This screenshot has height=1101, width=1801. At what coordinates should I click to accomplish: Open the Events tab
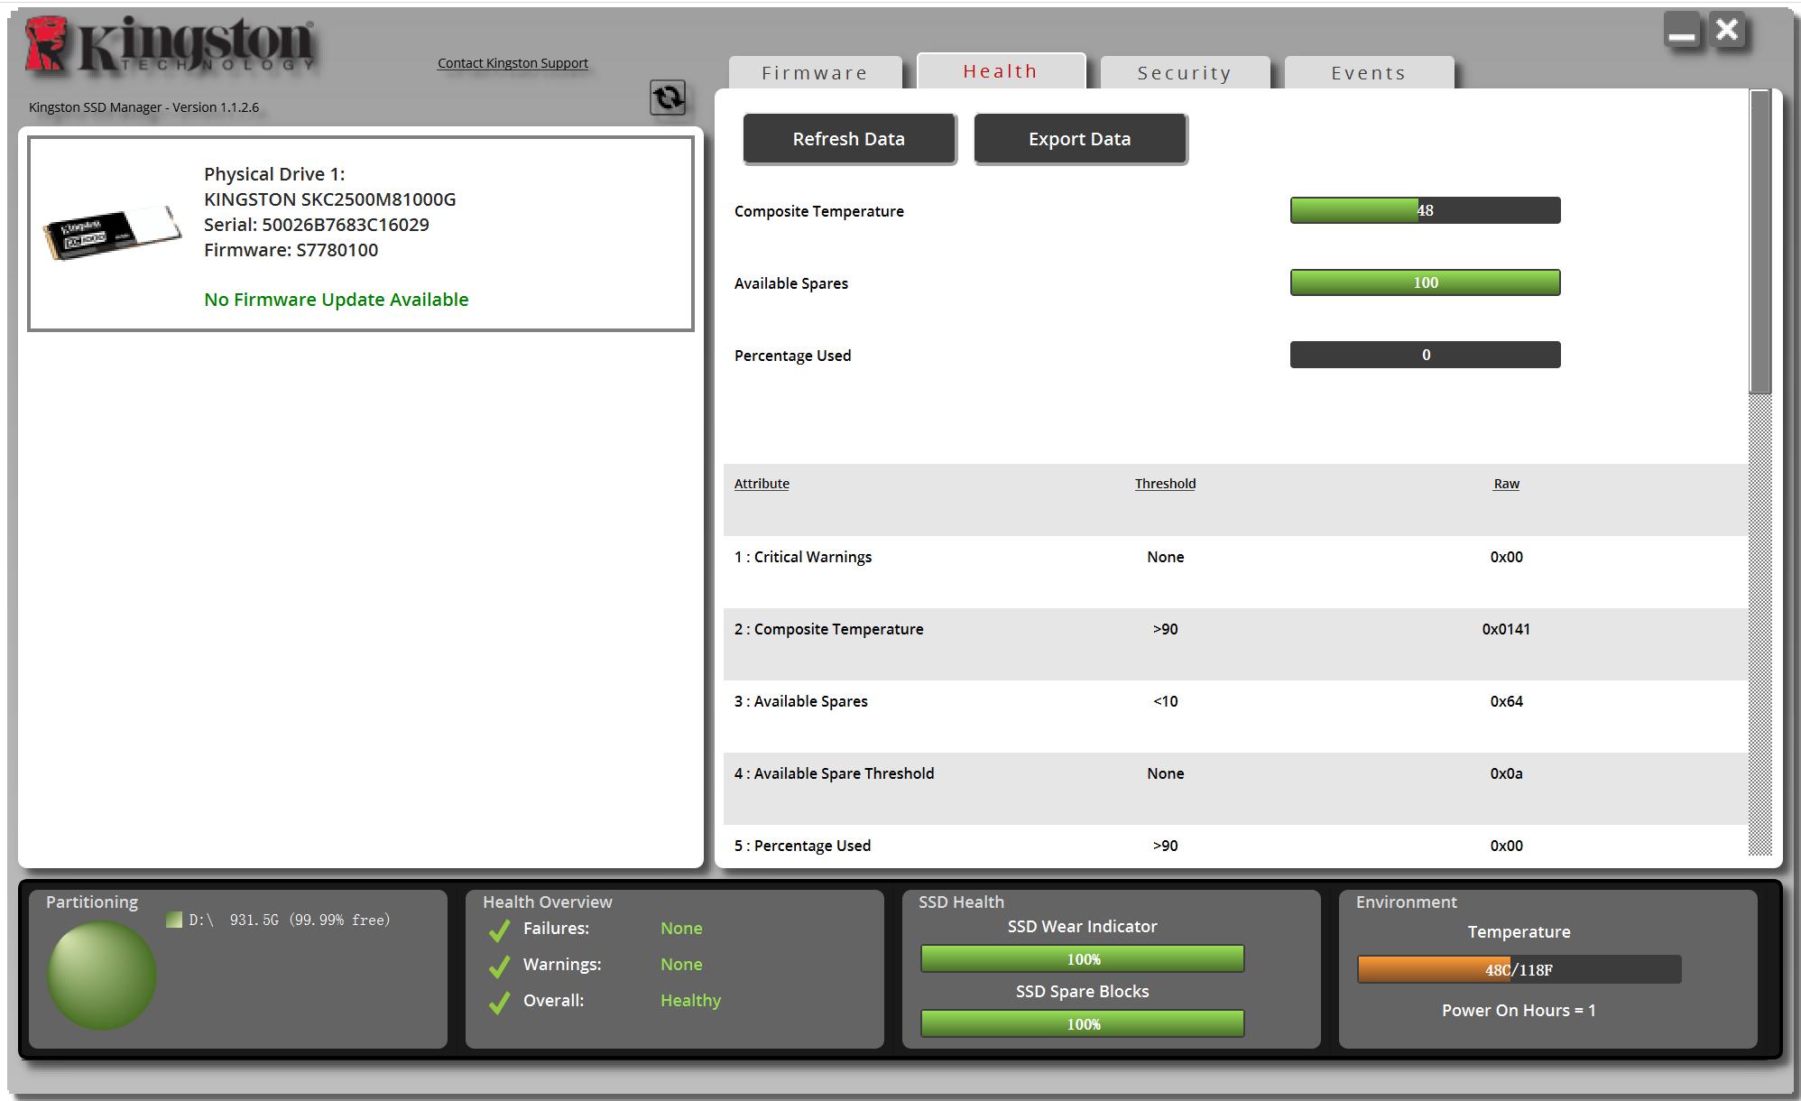[x=1369, y=73]
